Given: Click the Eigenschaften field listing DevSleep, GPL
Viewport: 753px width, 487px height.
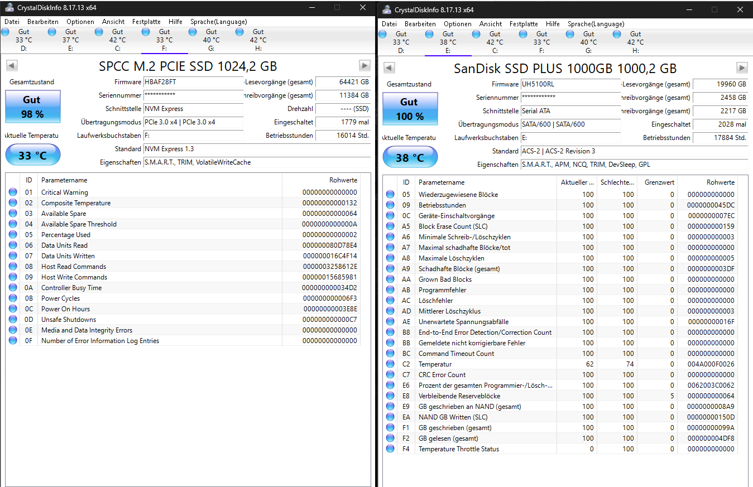Looking at the screenshot, I should pyautogui.click(x=634, y=165).
